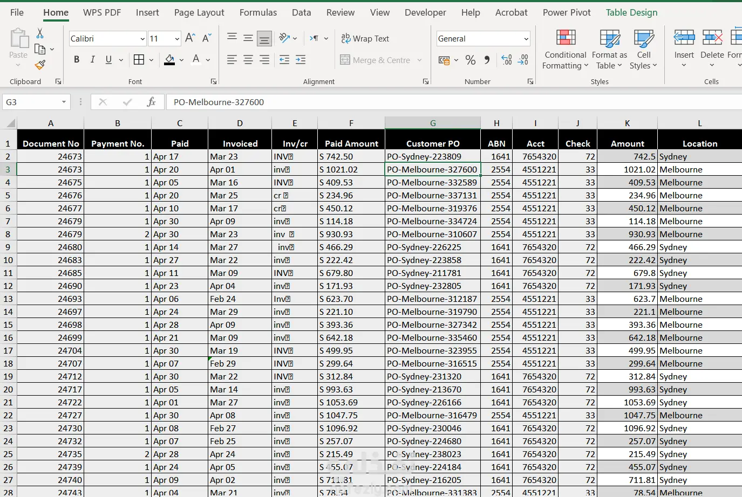Click the Insert Function fx icon

pos(151,102)
